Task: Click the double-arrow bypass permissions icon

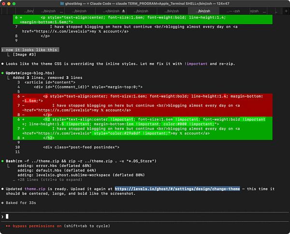Action: 8,226
